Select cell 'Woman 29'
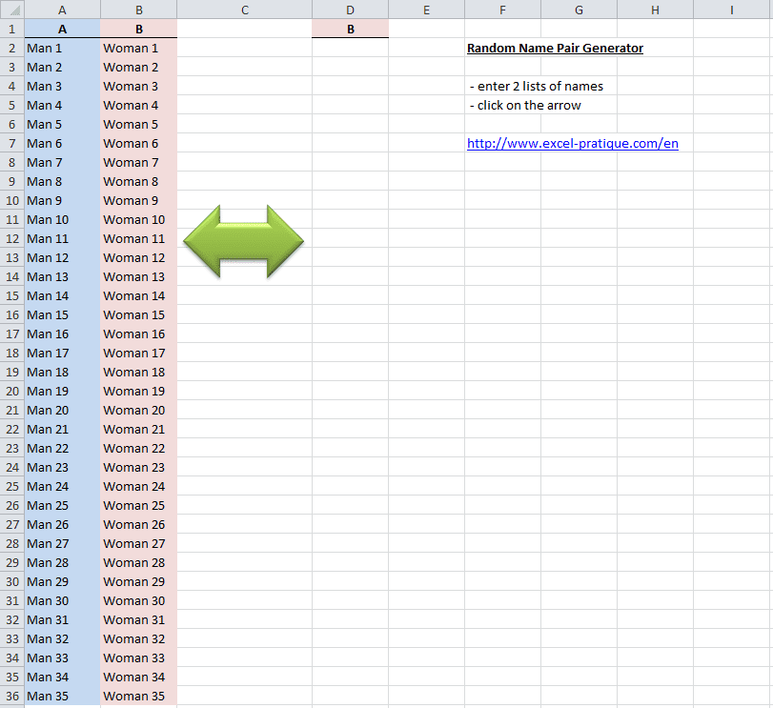Image resolution: width=773 pixels, height=708 pixels. pyautogui.click(x=138, y=582)
